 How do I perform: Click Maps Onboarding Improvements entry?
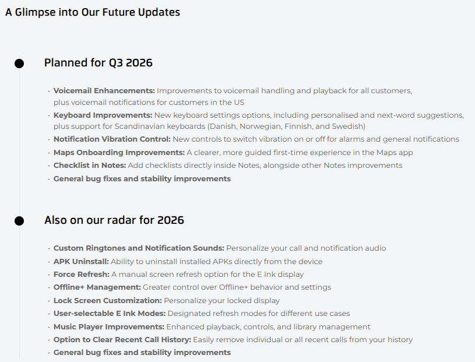click(233, 152)
